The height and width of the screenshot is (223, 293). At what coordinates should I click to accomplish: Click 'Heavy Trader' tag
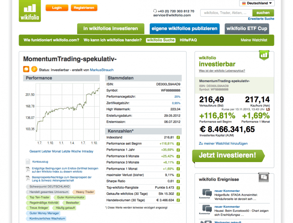[x=84, y=192]
